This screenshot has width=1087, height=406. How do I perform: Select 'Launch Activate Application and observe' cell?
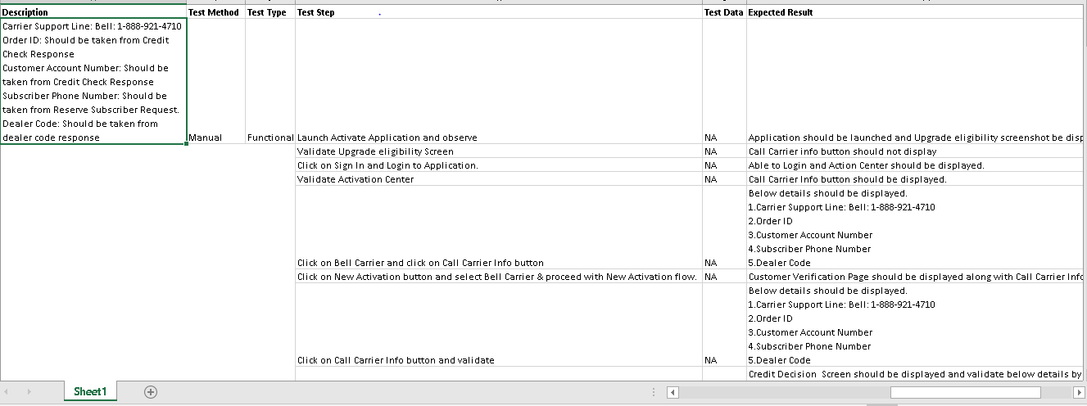pyautogui.click(x=499, y=82)
